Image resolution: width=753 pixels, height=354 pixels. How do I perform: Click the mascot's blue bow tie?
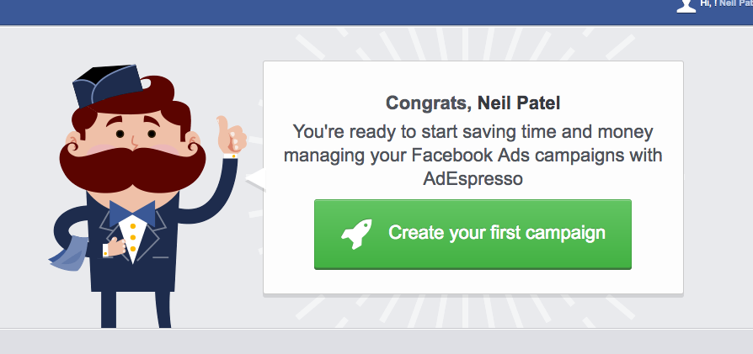[132, 212]
